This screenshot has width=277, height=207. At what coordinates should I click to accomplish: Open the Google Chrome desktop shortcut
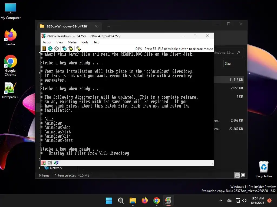(x=11, y=65)
